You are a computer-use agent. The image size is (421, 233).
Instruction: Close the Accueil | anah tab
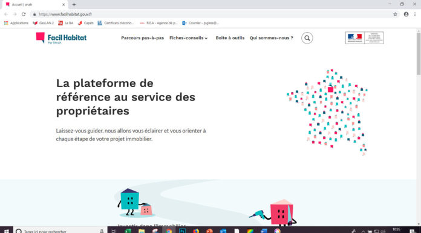click(64, 5)
